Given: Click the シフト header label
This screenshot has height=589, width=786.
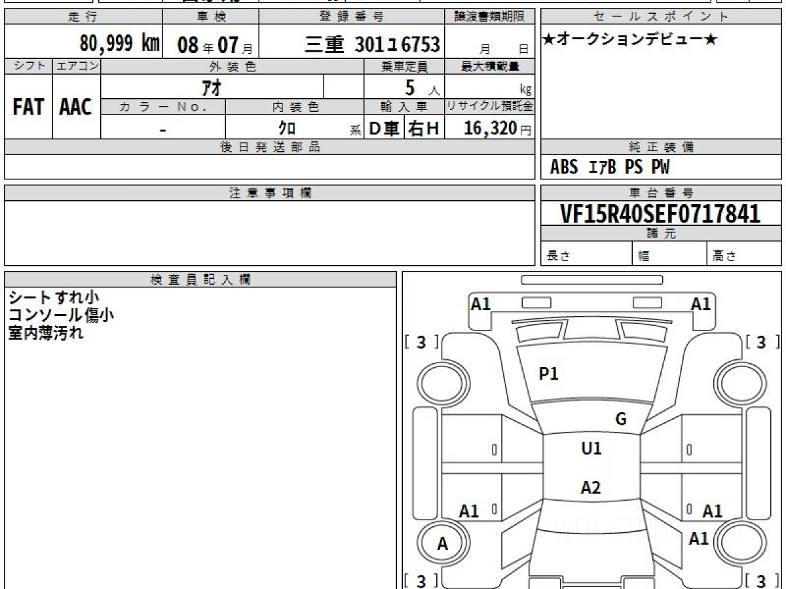Looking at the screenshot, I should click(28, 66).
